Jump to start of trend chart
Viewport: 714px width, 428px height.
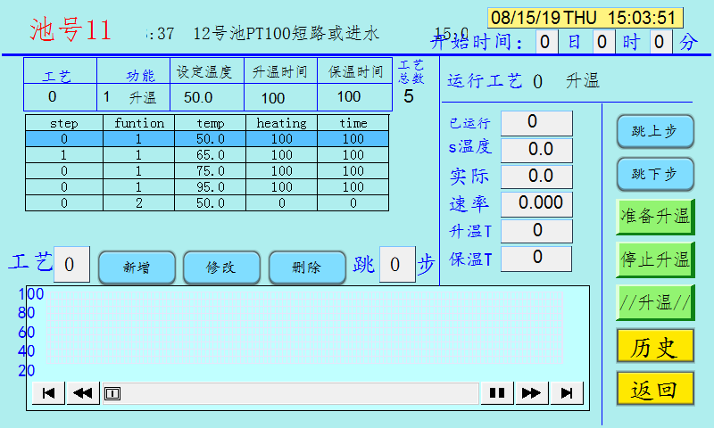point(48,393)
